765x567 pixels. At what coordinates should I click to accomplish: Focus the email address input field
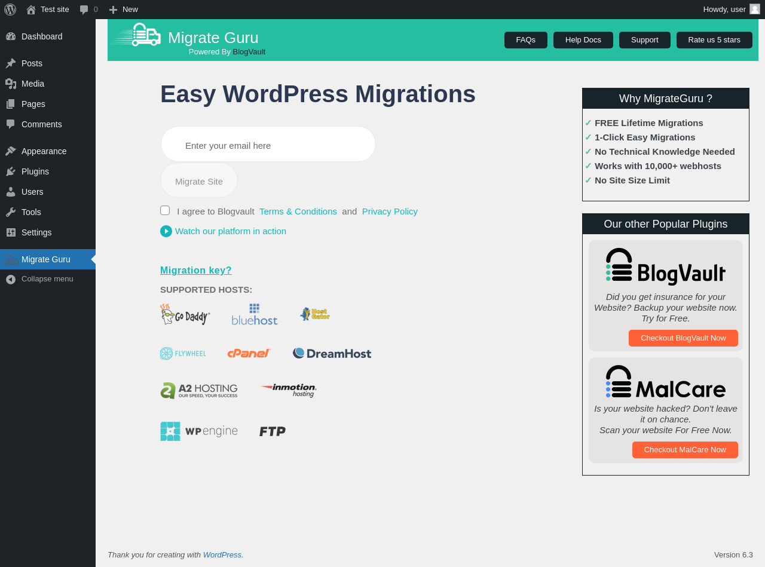click(268, 144)
